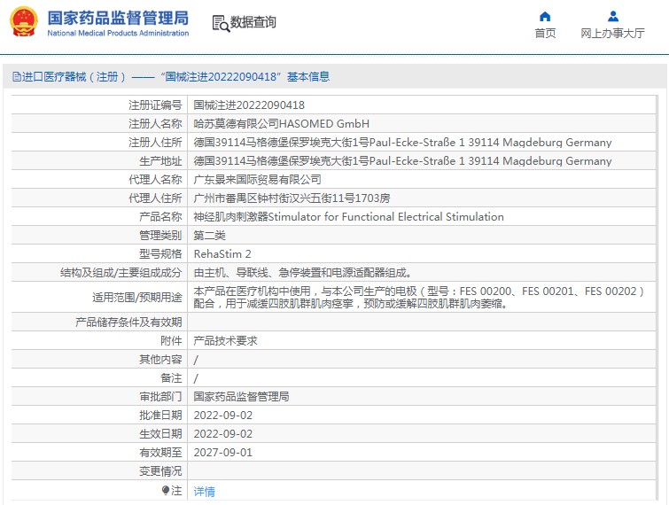This screenshot has width=669, height=505.
Task: Click the 适用范围/预期用途 label
Action: click(137, 298)
